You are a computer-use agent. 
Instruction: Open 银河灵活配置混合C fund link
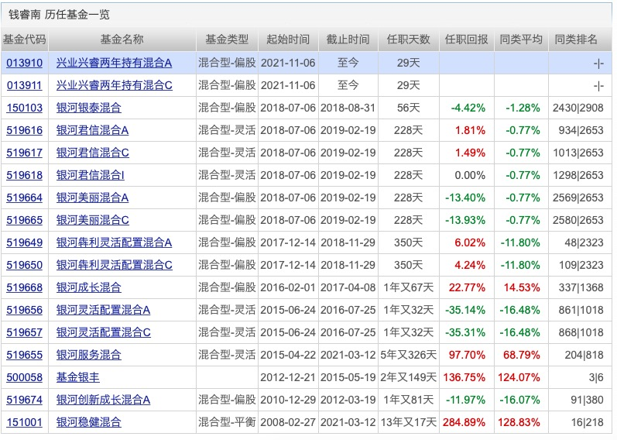[104, 332]
